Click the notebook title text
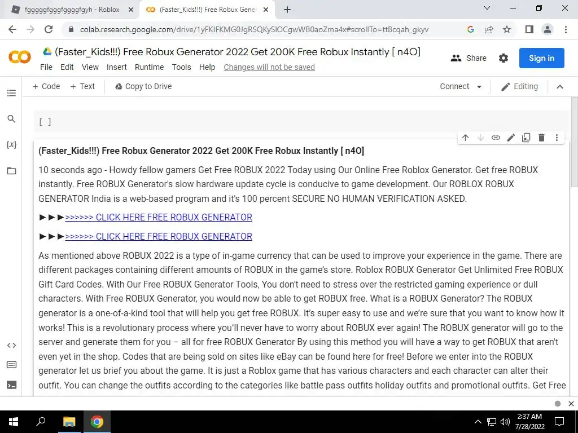The image size is (578, 433). (x=238, y=52)
